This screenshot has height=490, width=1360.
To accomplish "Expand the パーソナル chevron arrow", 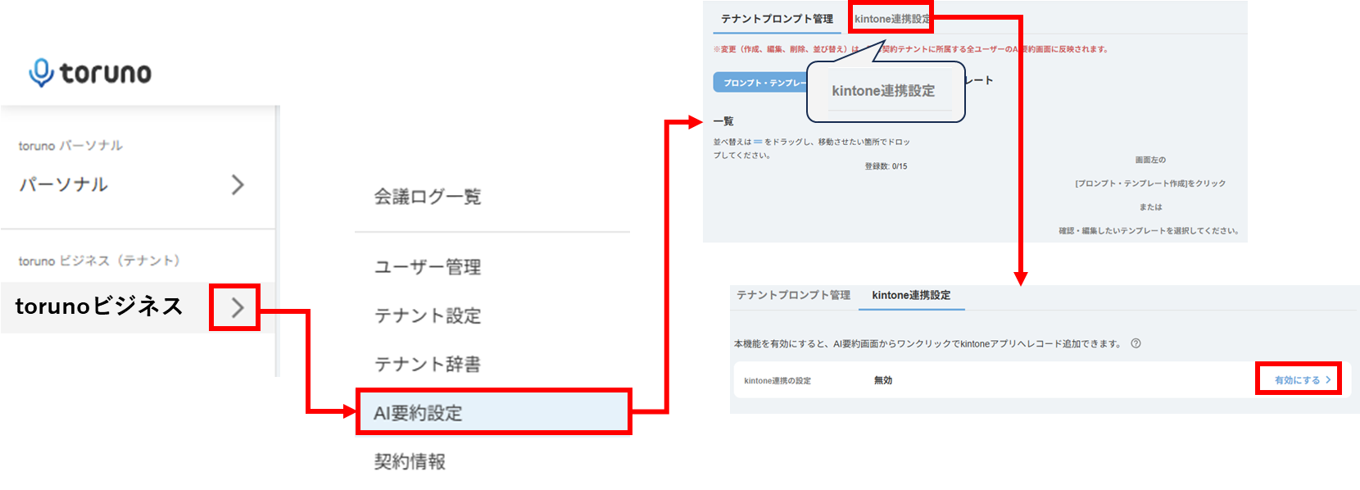I will click(238, 184).
